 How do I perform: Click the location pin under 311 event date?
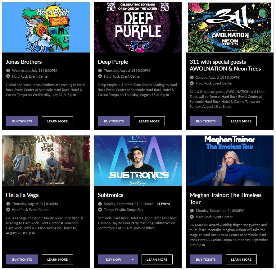click(x=192, y=83)
